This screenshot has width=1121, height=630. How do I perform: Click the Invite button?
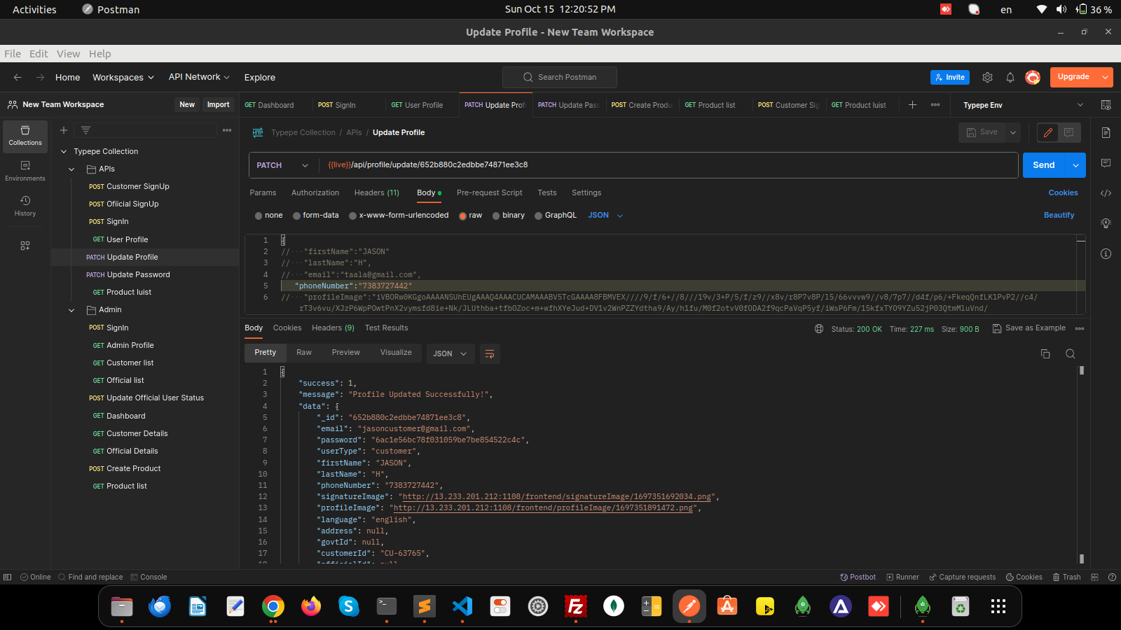point(950,77)
